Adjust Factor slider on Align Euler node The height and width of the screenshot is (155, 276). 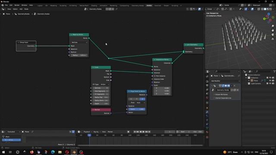(x=137, y=109)
